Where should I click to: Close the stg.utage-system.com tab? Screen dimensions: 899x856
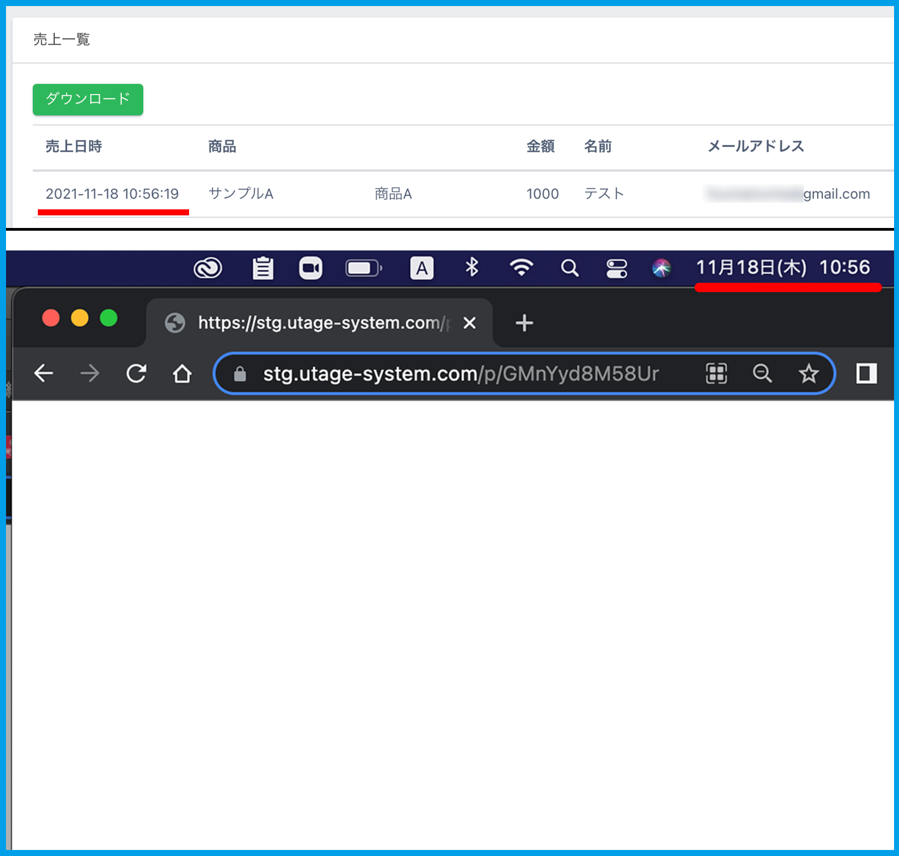[469, 323]
